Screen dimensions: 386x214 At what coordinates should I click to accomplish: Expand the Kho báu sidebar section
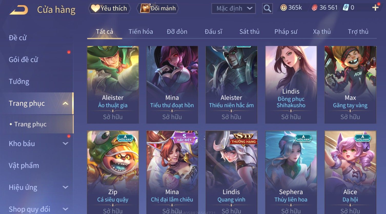coord(65,144)
